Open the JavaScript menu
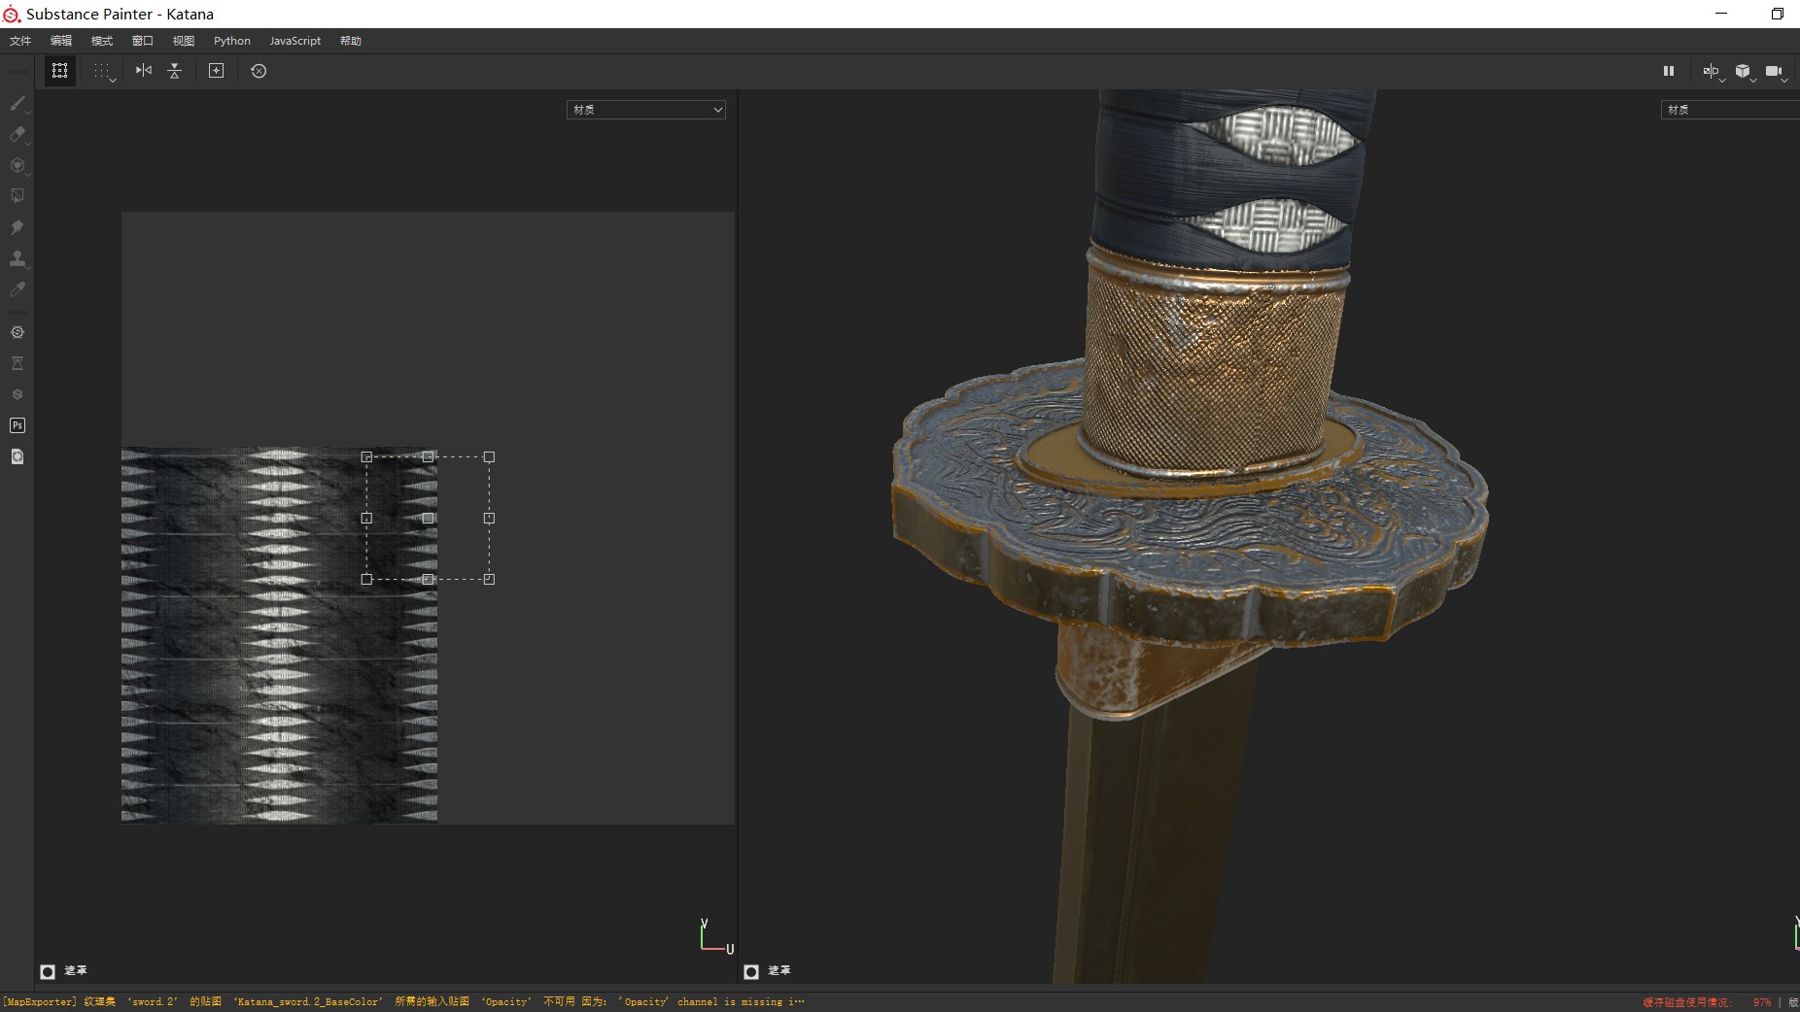The height and width of the screenshot is (1012, 1800). click(x=294, y=41)
